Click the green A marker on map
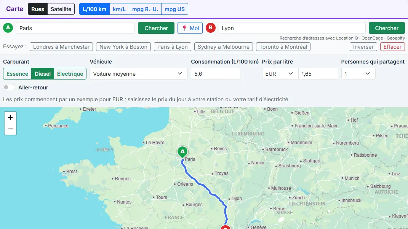The width and height of the screenshot is (408, 229). (x=182, y=152)
